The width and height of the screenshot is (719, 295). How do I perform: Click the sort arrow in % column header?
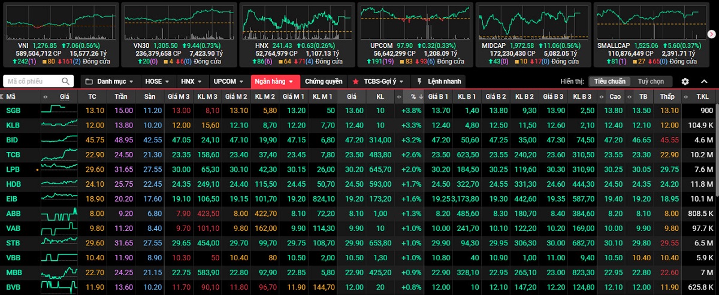pos(421,96)
